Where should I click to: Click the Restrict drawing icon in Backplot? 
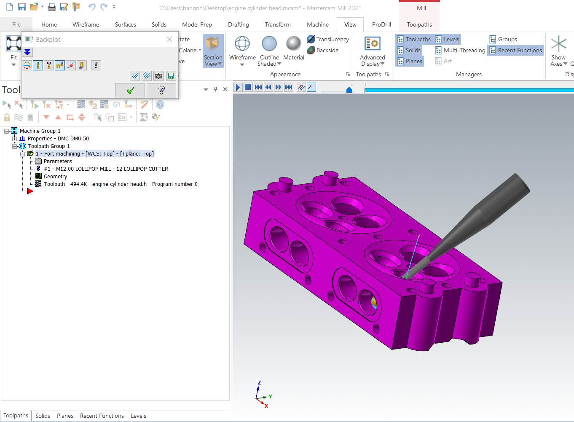tap(135, 76)
